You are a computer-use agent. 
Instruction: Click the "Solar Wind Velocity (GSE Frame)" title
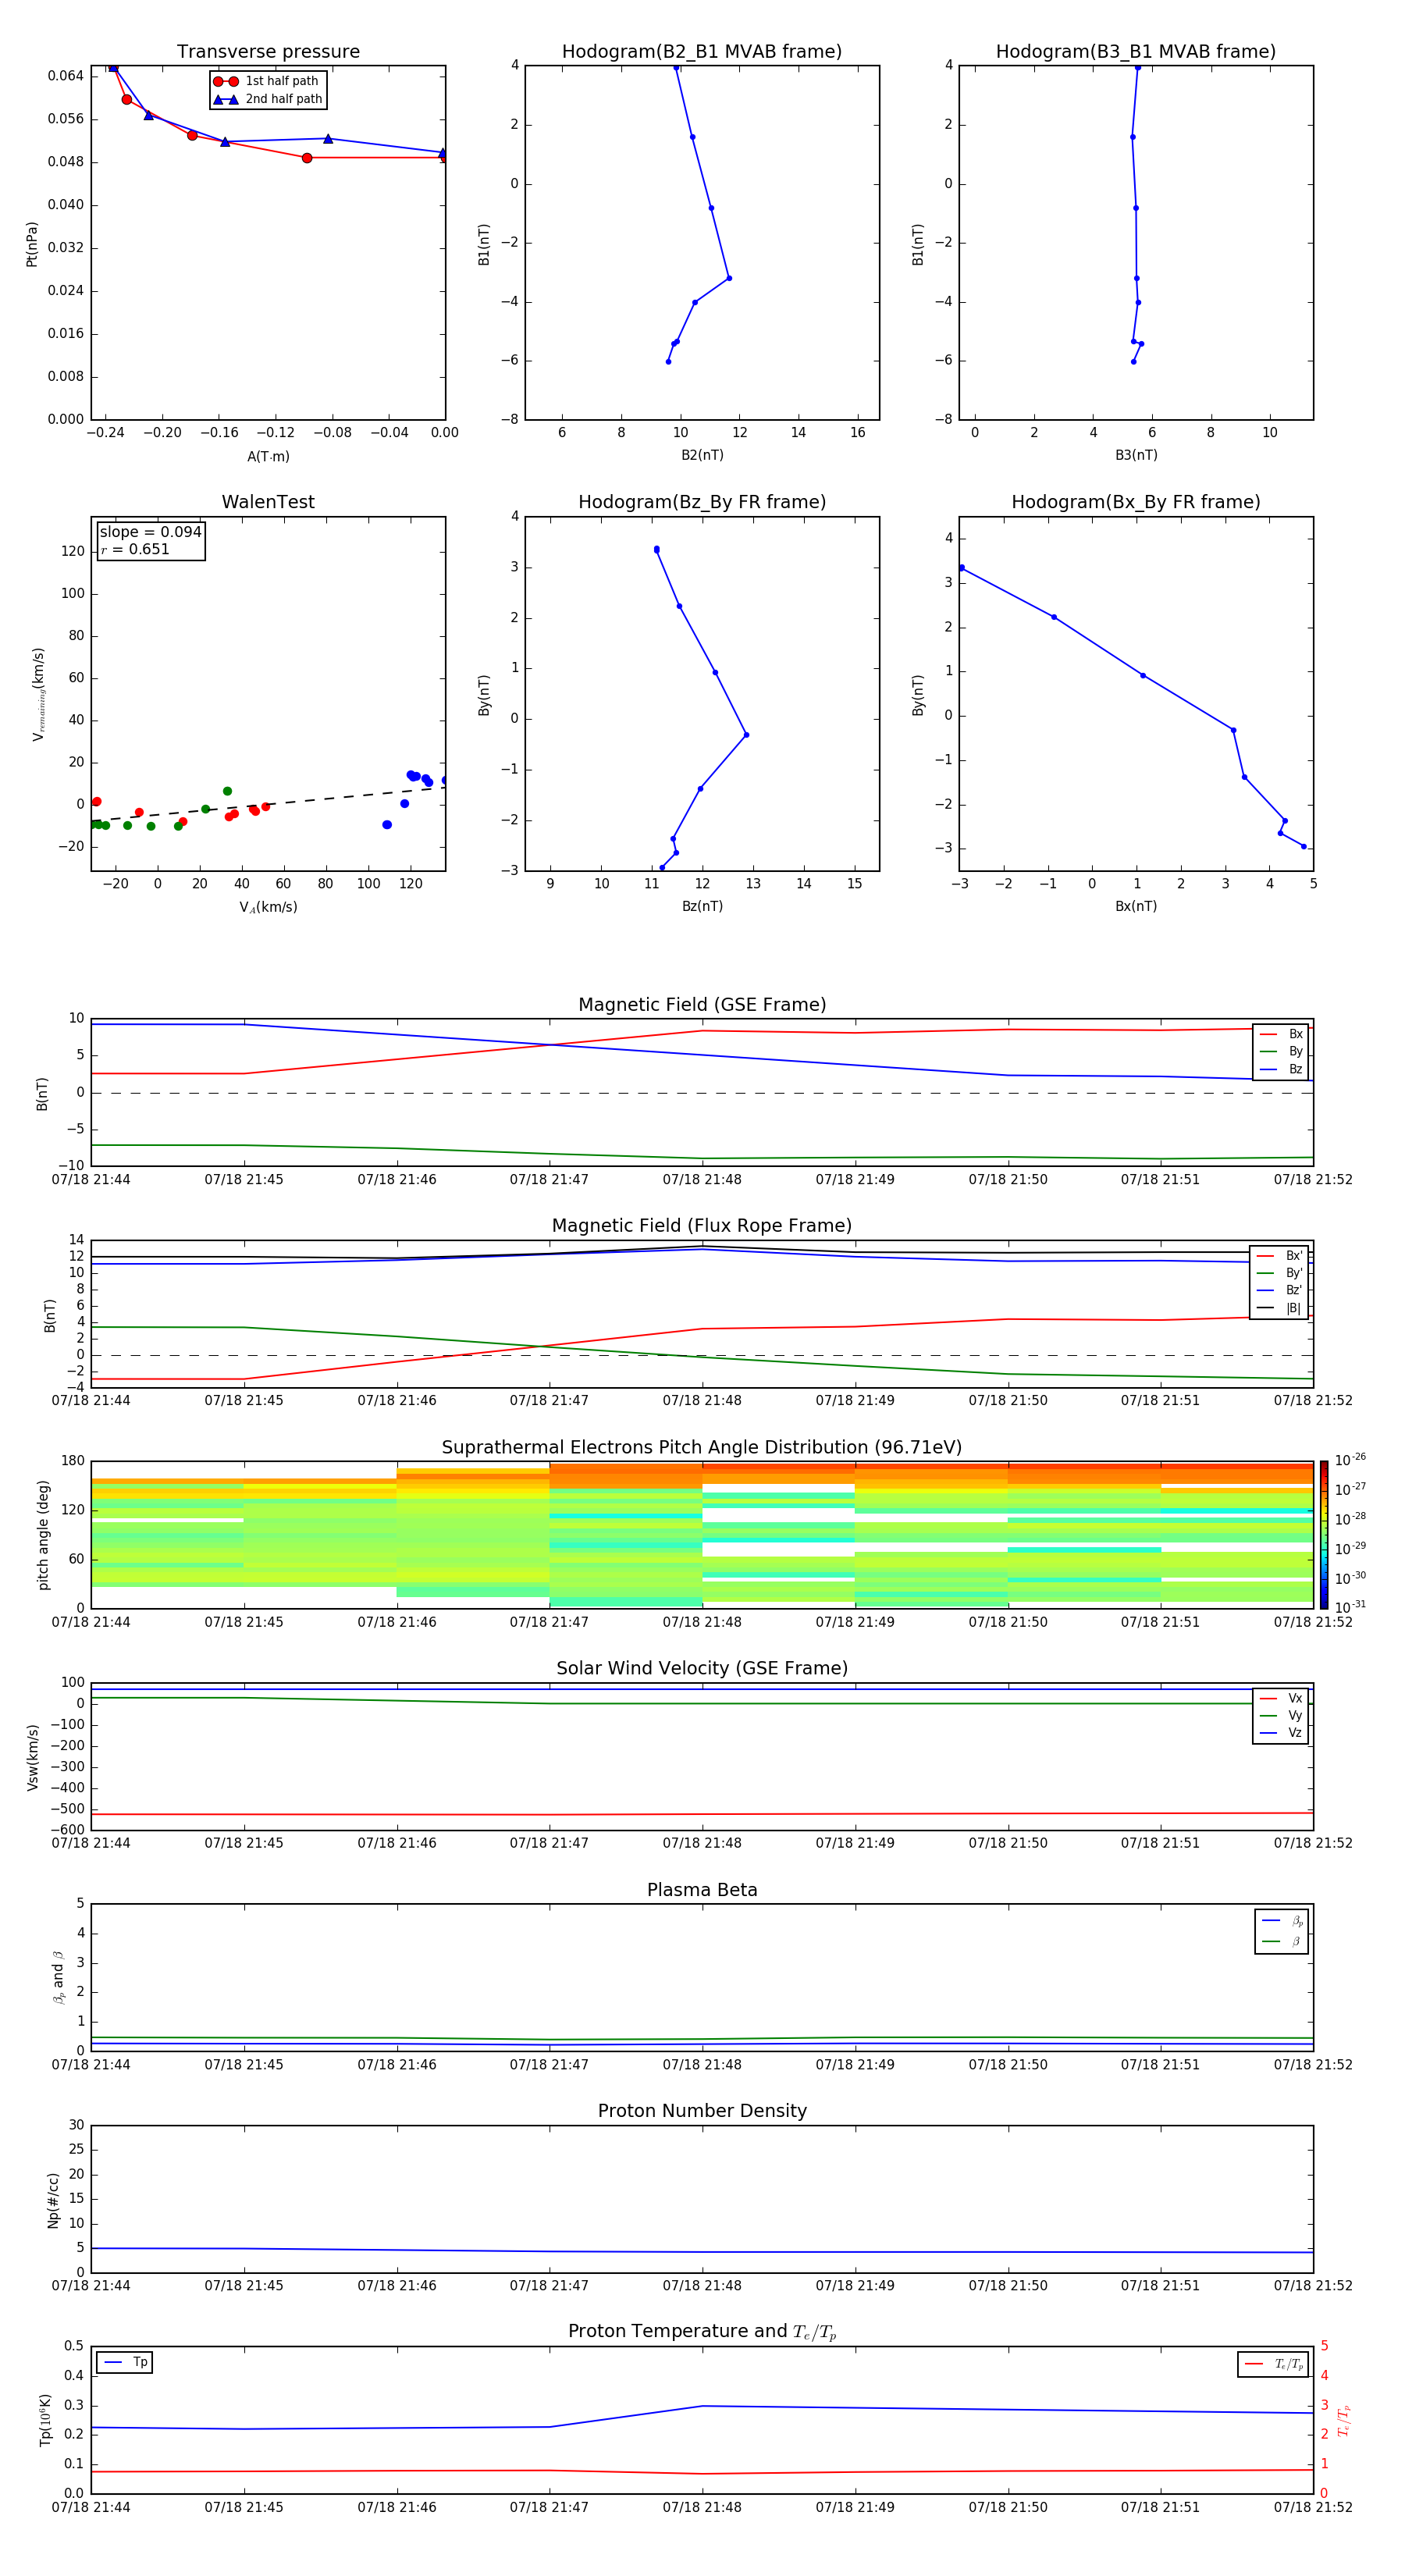(702, 1668)
